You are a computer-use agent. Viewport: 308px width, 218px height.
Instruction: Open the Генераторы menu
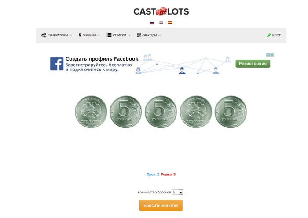(x=56, y=36)
